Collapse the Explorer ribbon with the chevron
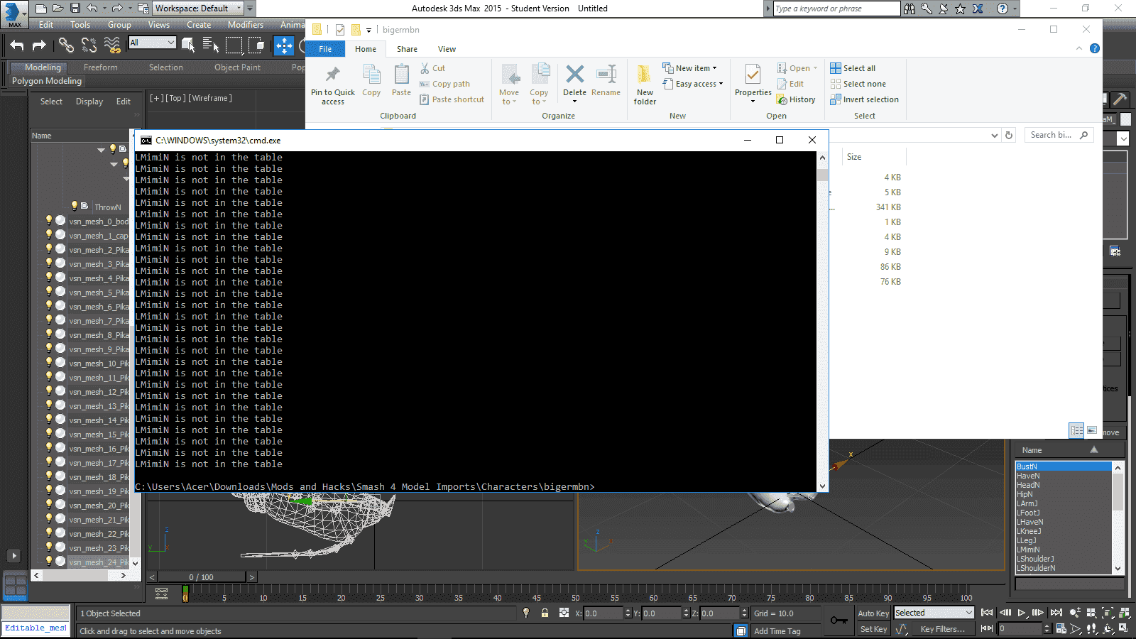1136x639 pixels. (1079, 48)
